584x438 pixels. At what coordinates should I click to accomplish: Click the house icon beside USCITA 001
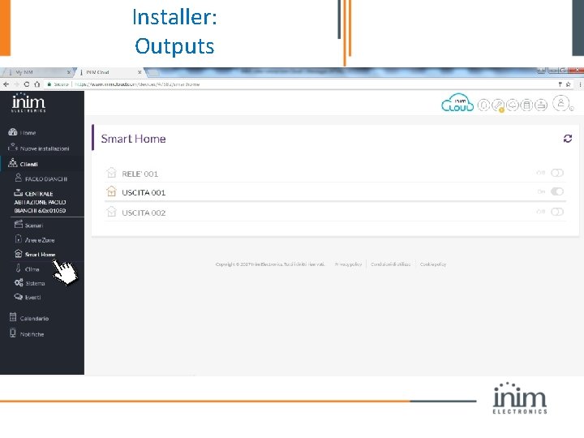coord(111,191)
